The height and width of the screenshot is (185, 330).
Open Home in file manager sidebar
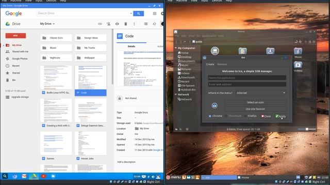point(183,53)
